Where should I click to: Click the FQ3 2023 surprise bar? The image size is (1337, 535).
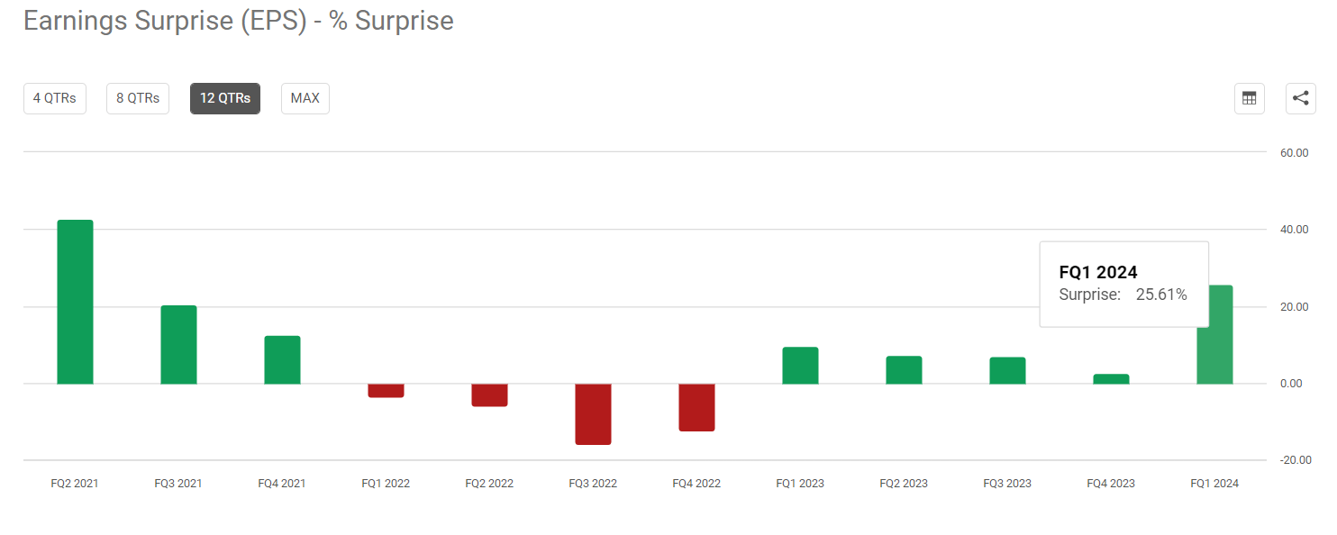(x=1007, y=371)
